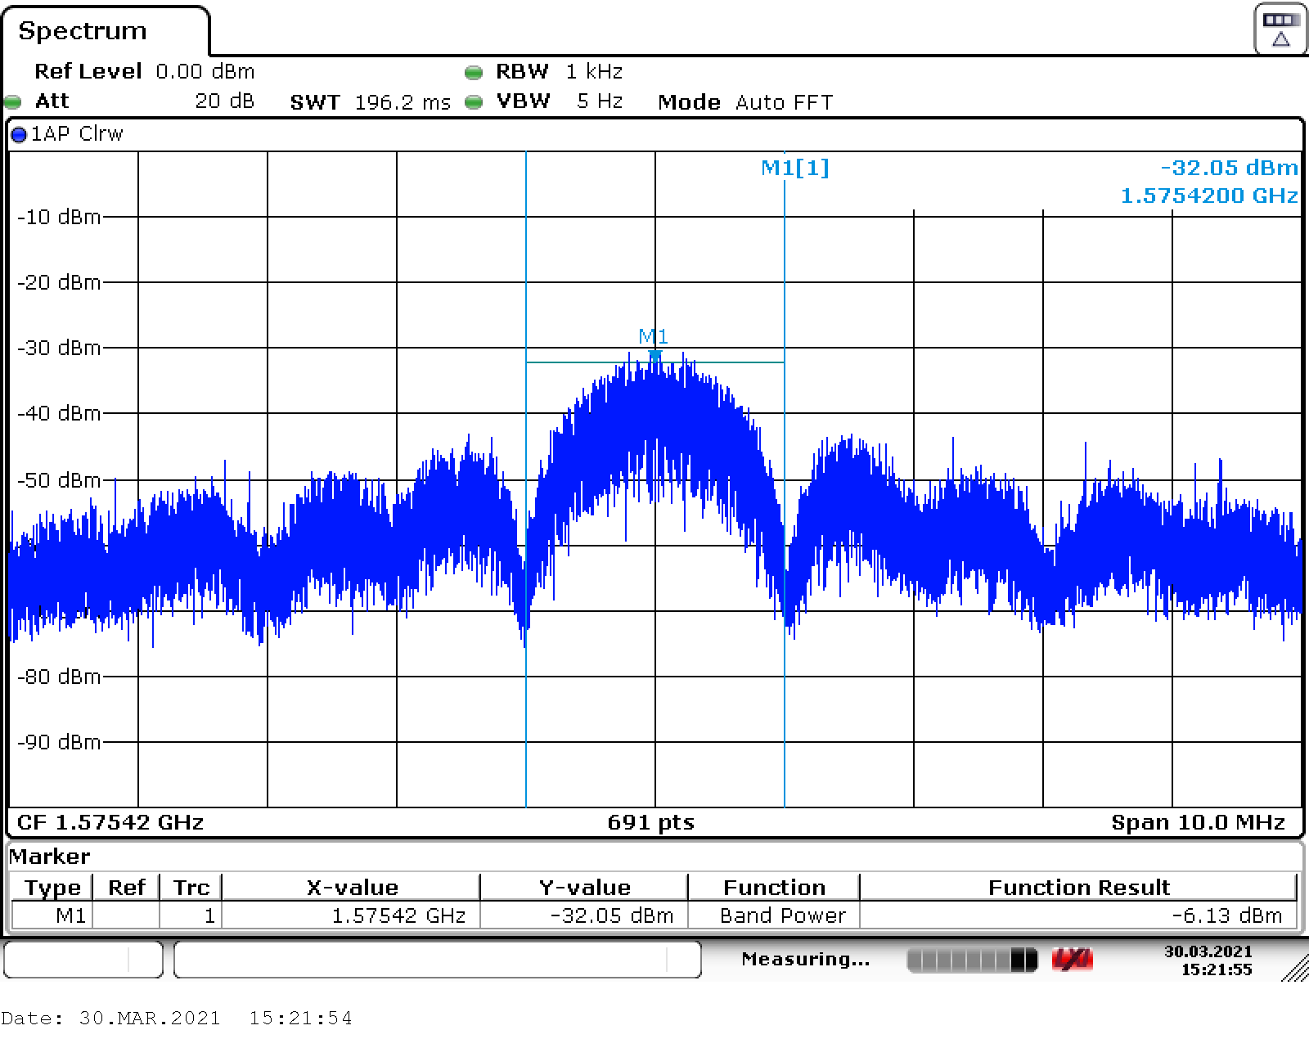
Task: Click the Mode Auto FFT label
Action: pos(744,102)
